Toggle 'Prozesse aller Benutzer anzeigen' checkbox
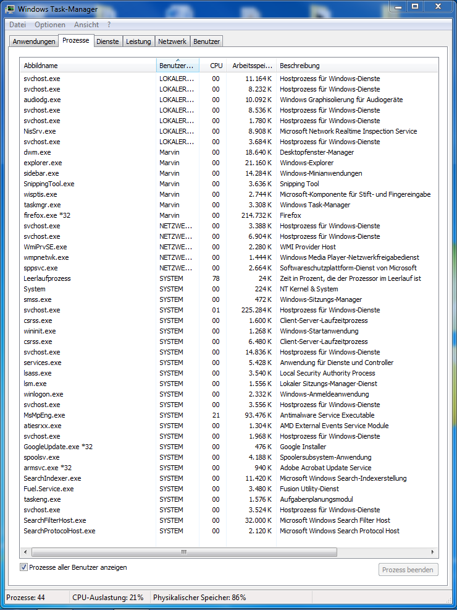 tap(23, 567)
